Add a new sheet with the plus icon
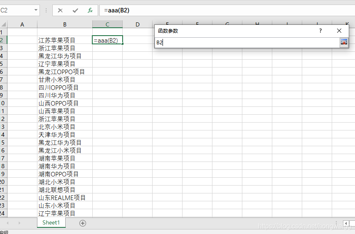This screenshot has width=355, height=234. [x=83, y=223]
